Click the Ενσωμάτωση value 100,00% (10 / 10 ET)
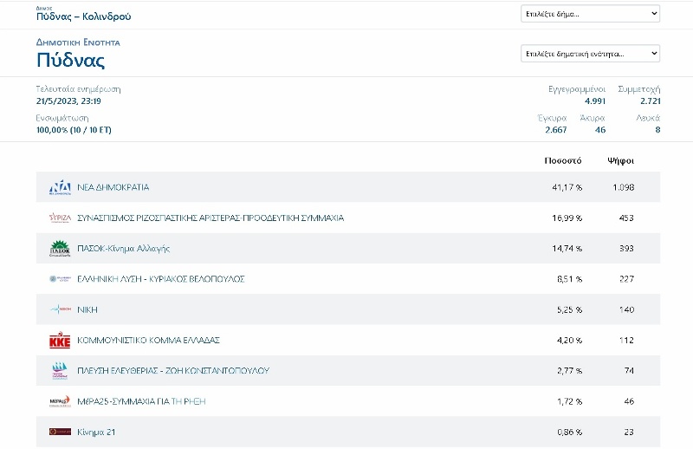Viewport: 693px width, 449px height. click(74, 130)
